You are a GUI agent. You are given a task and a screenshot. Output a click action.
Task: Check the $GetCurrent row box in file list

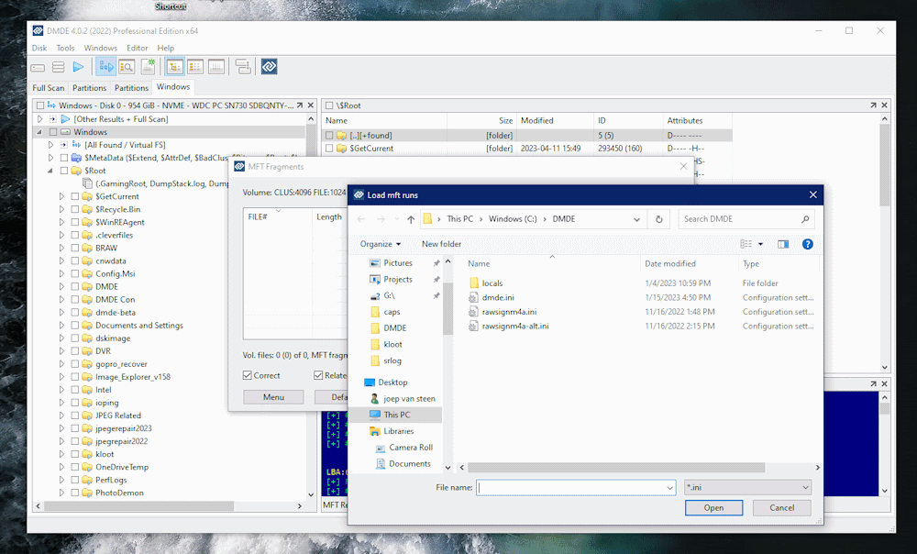[329, 149]
